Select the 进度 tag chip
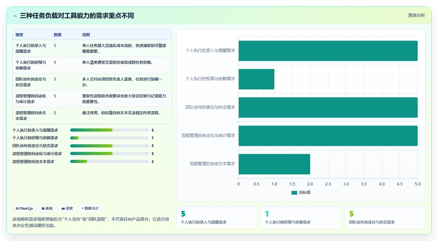The width and height of the screenshot is (438, 241). pyautogui.click(x=67, y=208)
